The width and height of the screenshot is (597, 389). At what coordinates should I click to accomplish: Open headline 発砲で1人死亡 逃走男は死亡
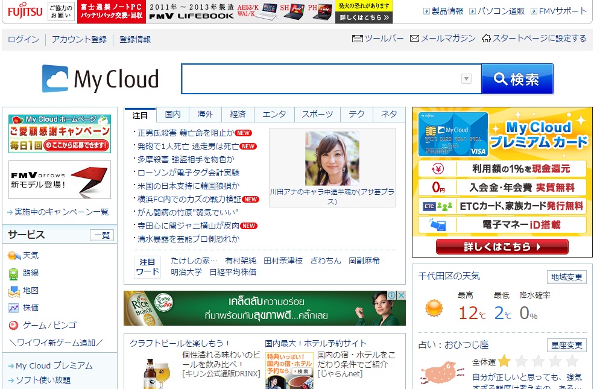(188, 146)
